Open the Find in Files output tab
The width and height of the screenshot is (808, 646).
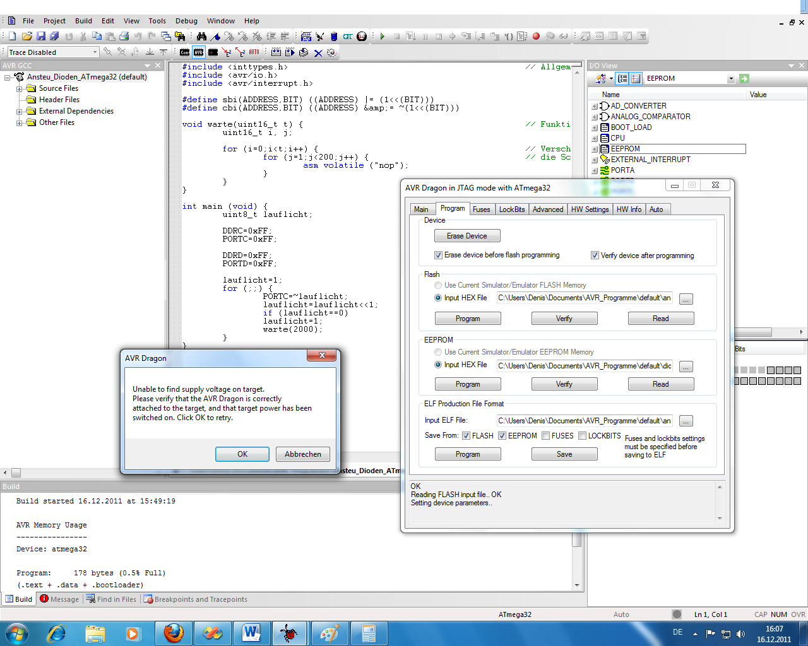tap(111, 599)
